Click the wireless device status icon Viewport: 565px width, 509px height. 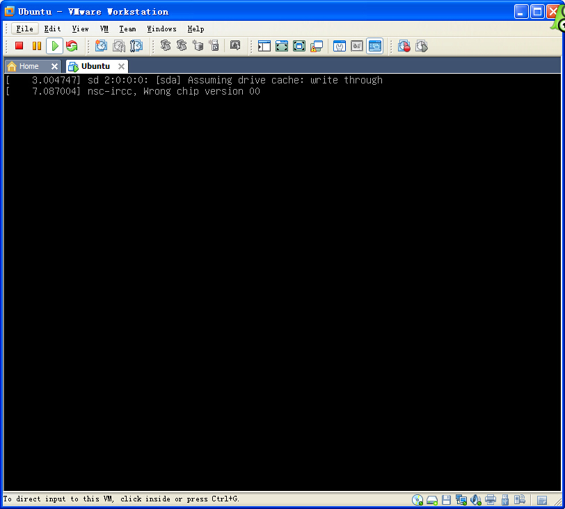[520, 499]
